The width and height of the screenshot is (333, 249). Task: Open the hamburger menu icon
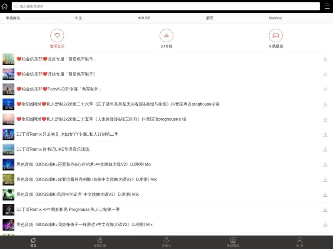pyautogui.click(x=327, y=6)
